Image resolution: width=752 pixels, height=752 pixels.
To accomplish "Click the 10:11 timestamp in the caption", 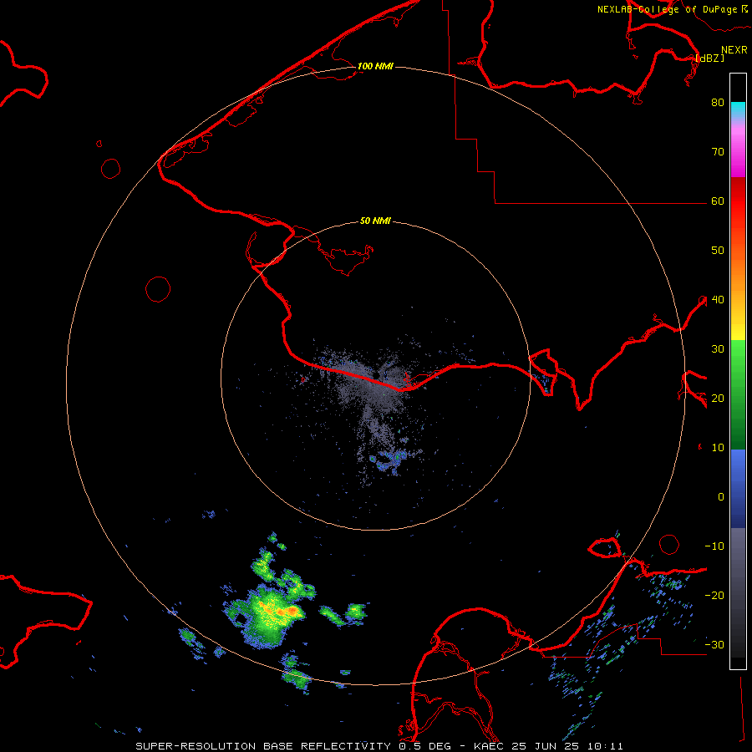I will [607, 746].
